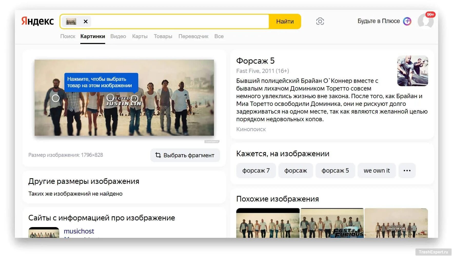Switch to the Поиск tab

click(x=68, y=36)
